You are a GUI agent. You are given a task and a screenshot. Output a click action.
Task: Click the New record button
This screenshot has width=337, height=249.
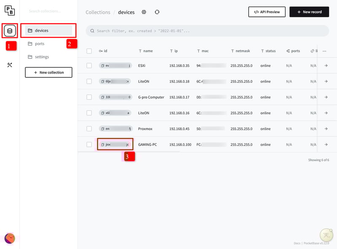[309, 12]
